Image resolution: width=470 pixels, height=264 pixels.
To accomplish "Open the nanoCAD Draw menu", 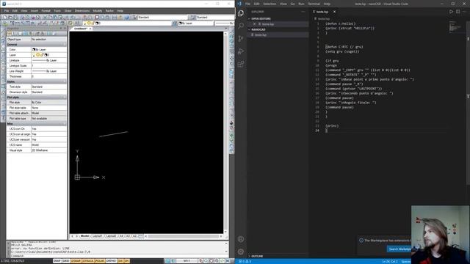I will [x=68, y=11].
